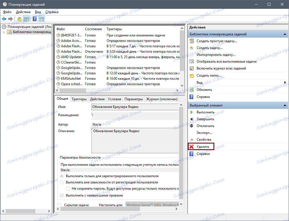Sort tasks by the 'Файл' column header
Viewport: 289px width, 221px height.
tap(69, 29)
